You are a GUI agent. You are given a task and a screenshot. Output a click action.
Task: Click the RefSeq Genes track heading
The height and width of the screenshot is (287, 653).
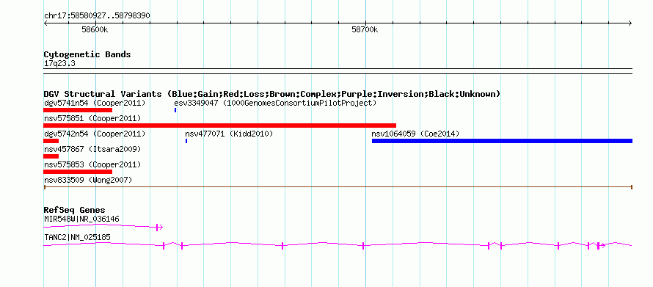pos(75,211)
